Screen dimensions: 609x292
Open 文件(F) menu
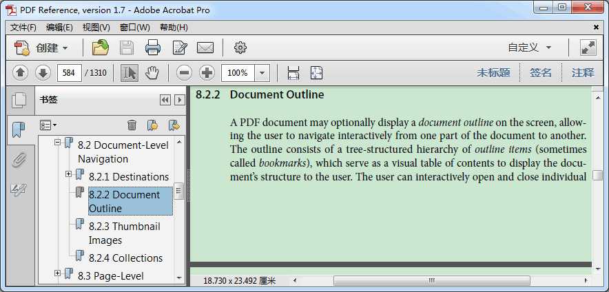(23, 28)
